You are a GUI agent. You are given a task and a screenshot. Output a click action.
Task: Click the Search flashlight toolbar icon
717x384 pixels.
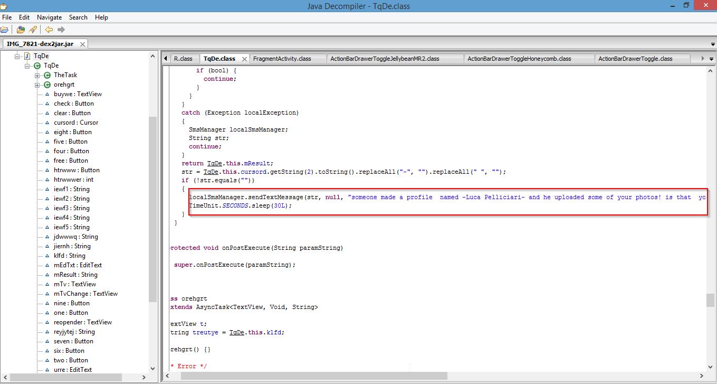tap(32, 30)
